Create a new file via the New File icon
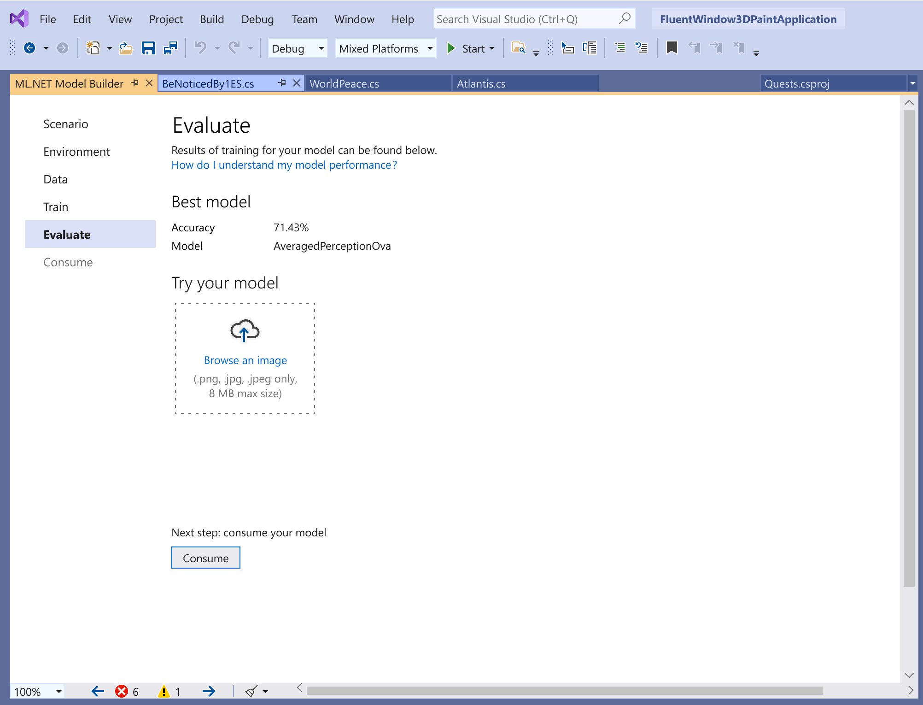The height and width of the screenshot is (705, 923). 93,48
